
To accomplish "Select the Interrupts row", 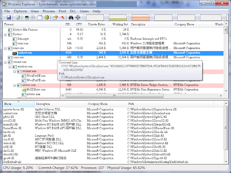I will pyautogui.click(x=113, y=39).
